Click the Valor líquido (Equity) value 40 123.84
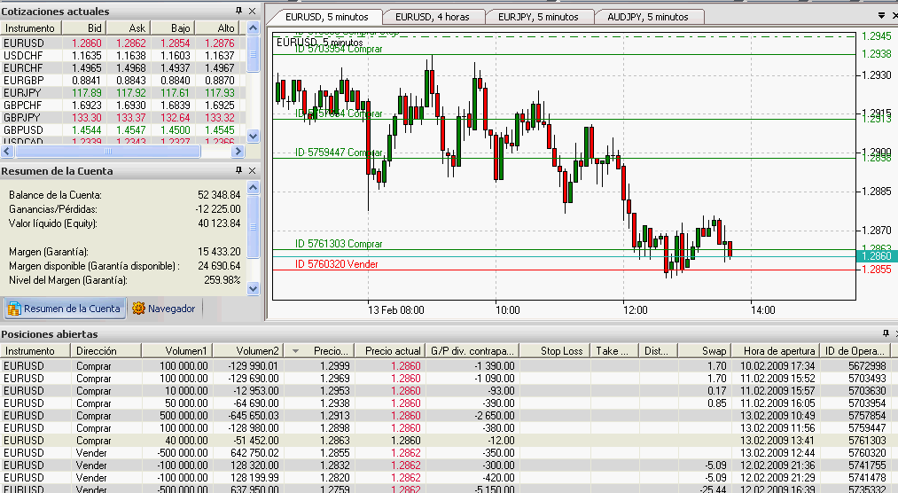Viewport: 898px width, 493px height. tap(219, 223)
